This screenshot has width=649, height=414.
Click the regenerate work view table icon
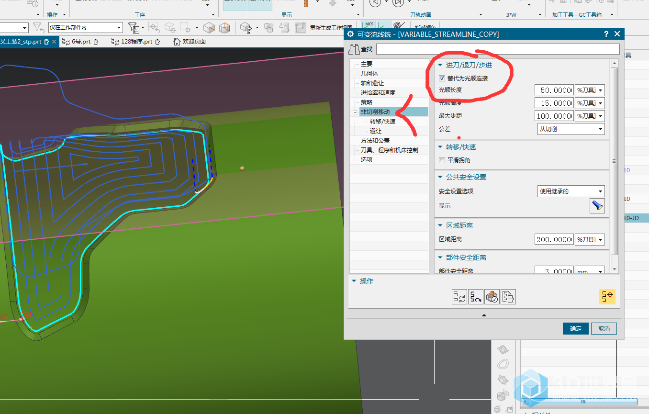coord(300,28)
